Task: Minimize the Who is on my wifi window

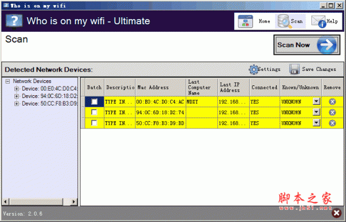Action: tap(324, 5)
